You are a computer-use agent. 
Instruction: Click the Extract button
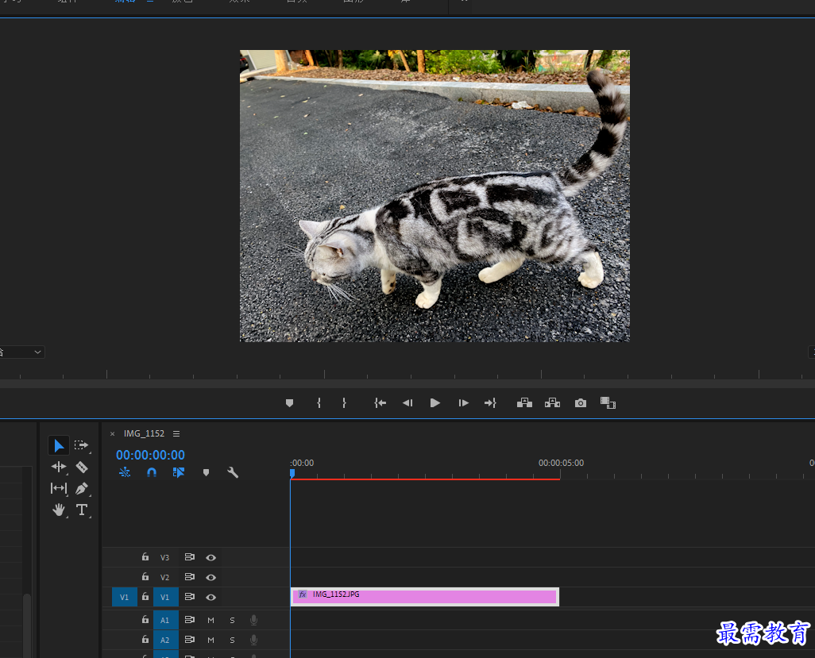552,403
